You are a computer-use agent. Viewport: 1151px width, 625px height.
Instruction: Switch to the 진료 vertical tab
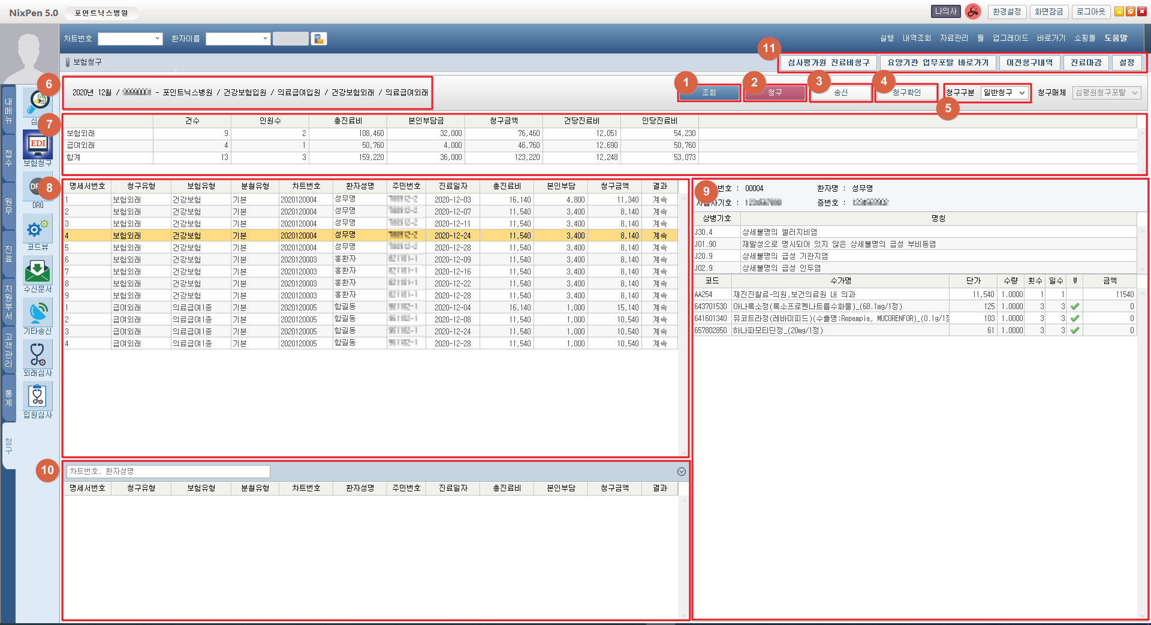pyautogui.click(x=8, y=253)
